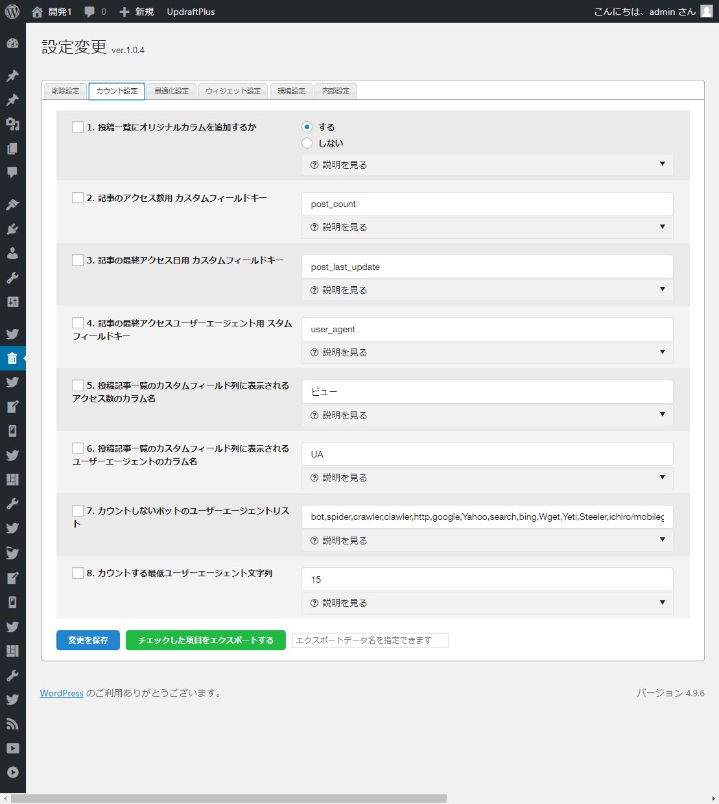Check the box for item 1 original column
719x804 pixels.
78,127
